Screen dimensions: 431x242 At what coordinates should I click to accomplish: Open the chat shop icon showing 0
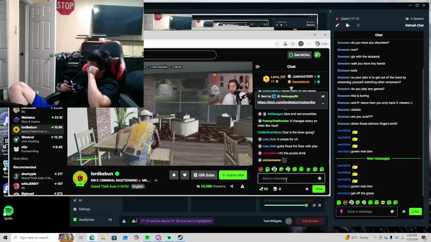[277, 189]
